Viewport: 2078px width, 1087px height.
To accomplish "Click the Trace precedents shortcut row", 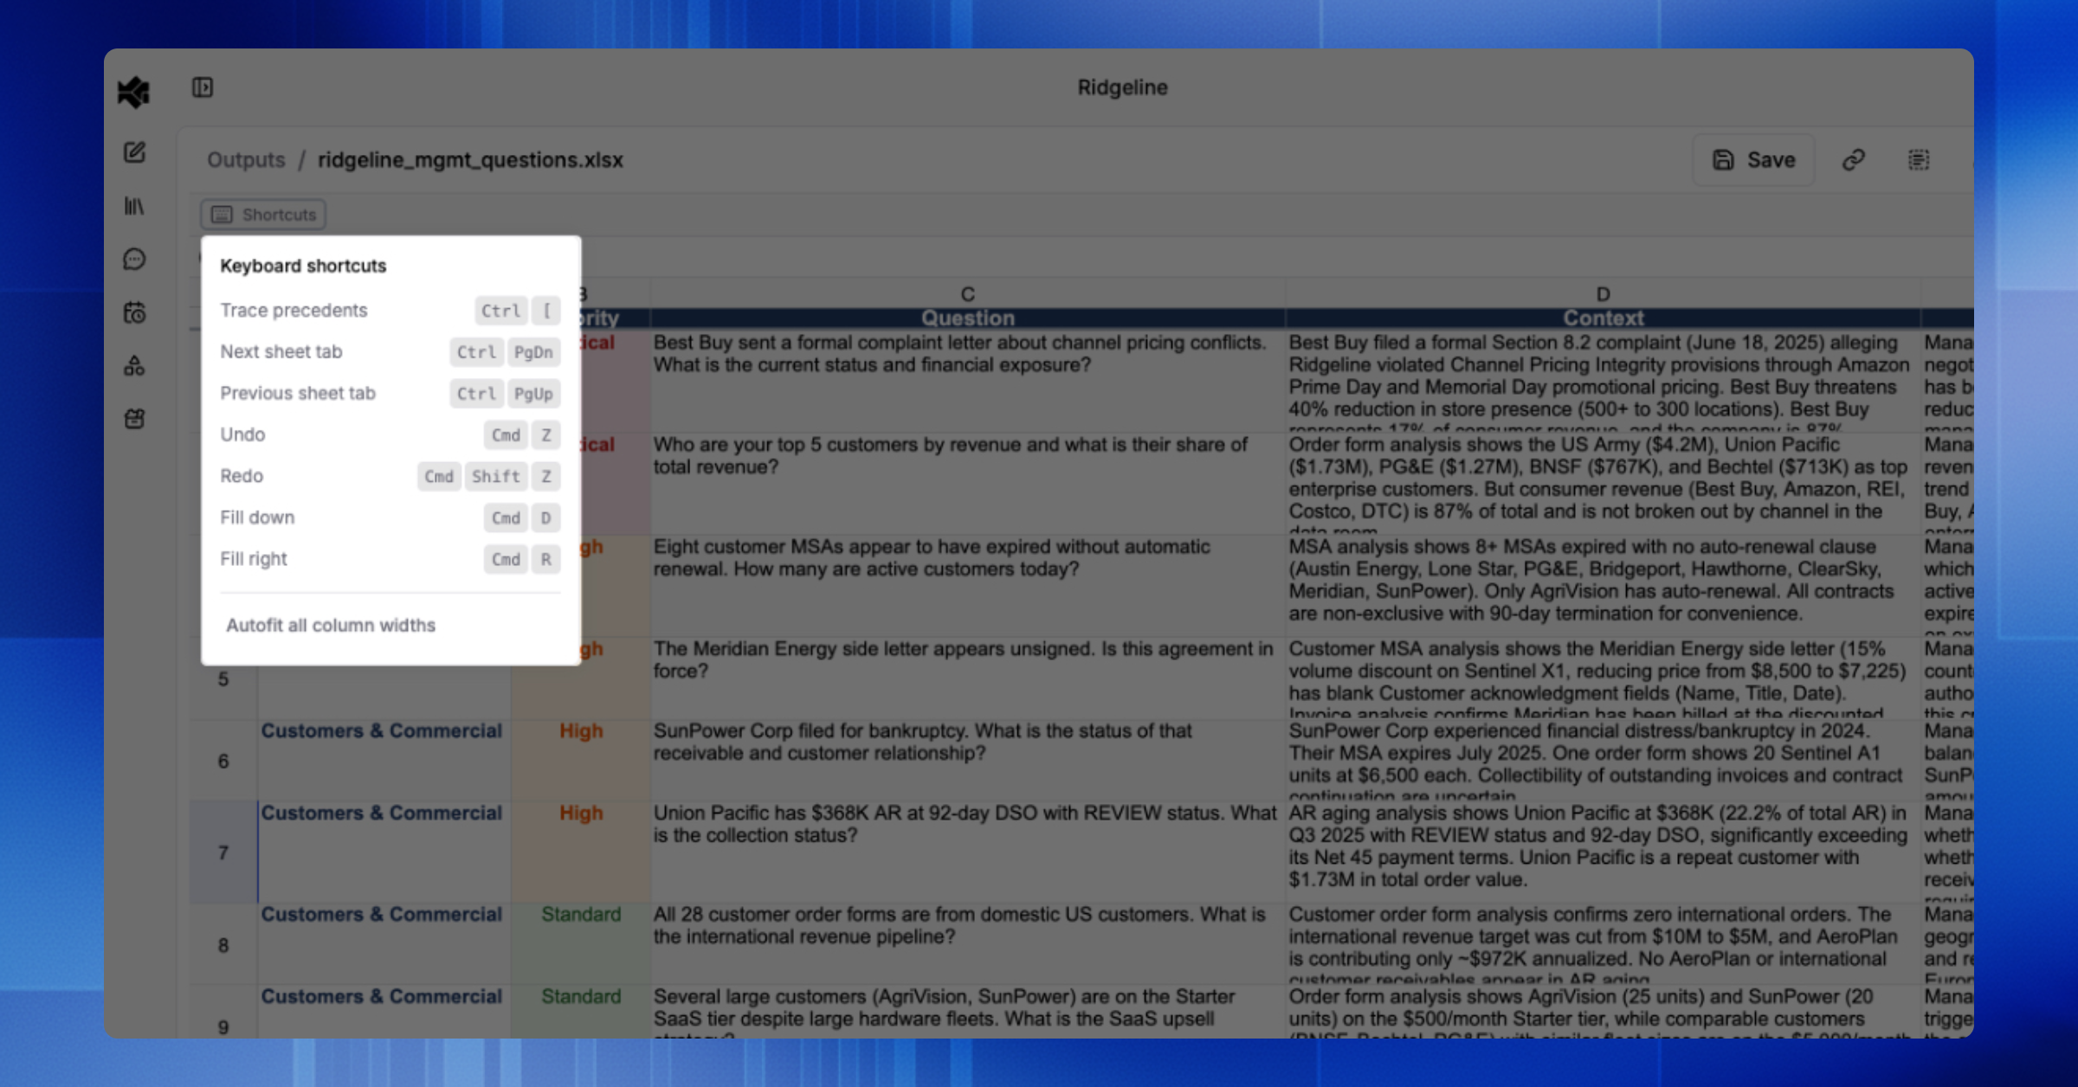I will tap(390, 310).
